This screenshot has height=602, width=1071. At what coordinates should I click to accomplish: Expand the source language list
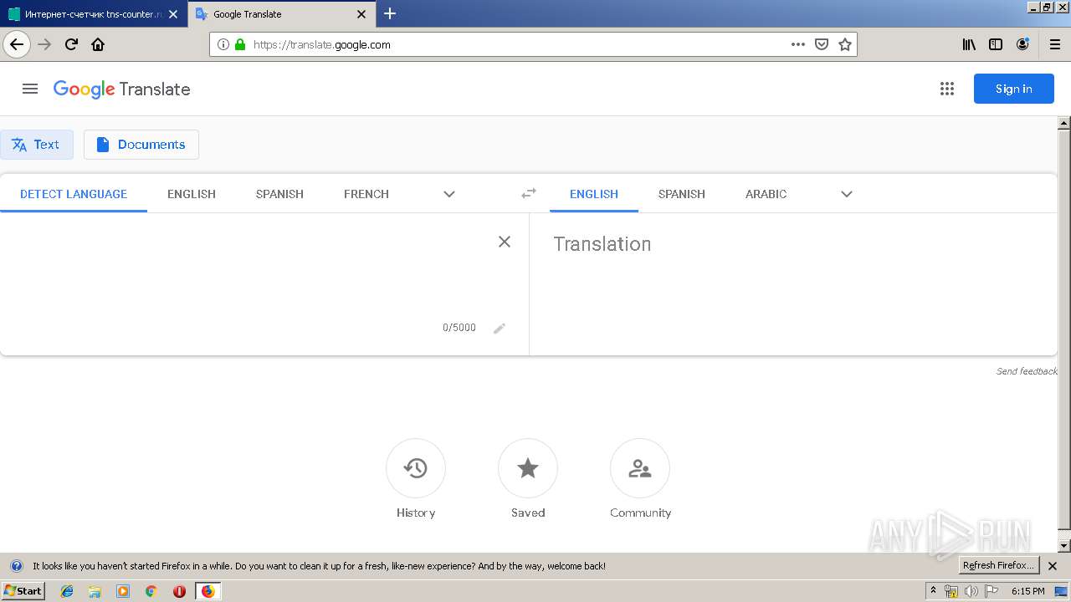tap(449, 194)
